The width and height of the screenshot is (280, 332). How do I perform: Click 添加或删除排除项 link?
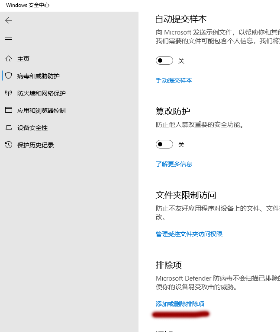click(180, 304)
